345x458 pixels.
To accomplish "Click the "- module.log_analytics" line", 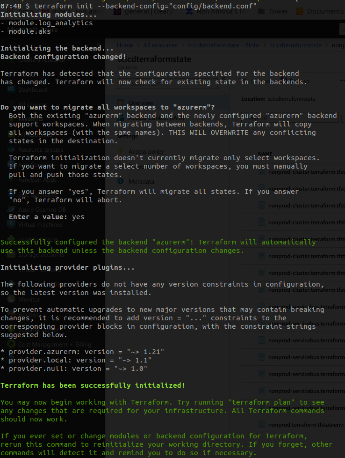I will [47, 23].
